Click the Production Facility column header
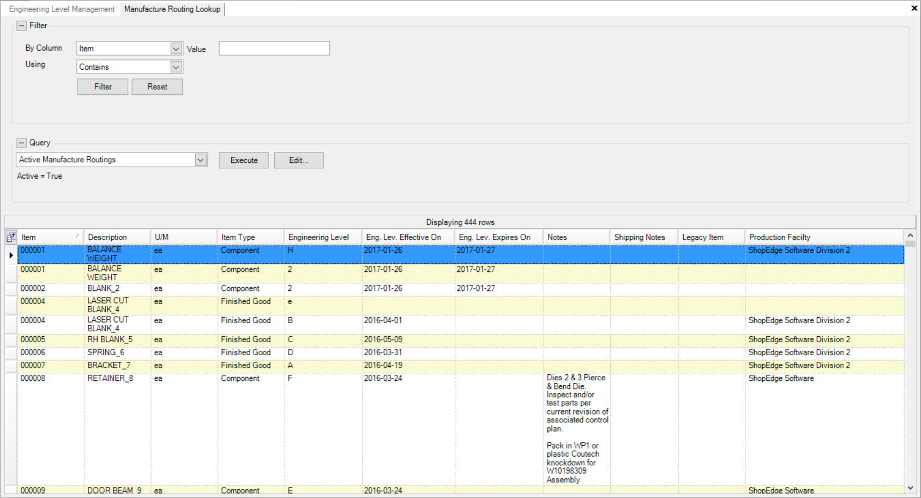 pyautogui.click(x=824, y=237)
